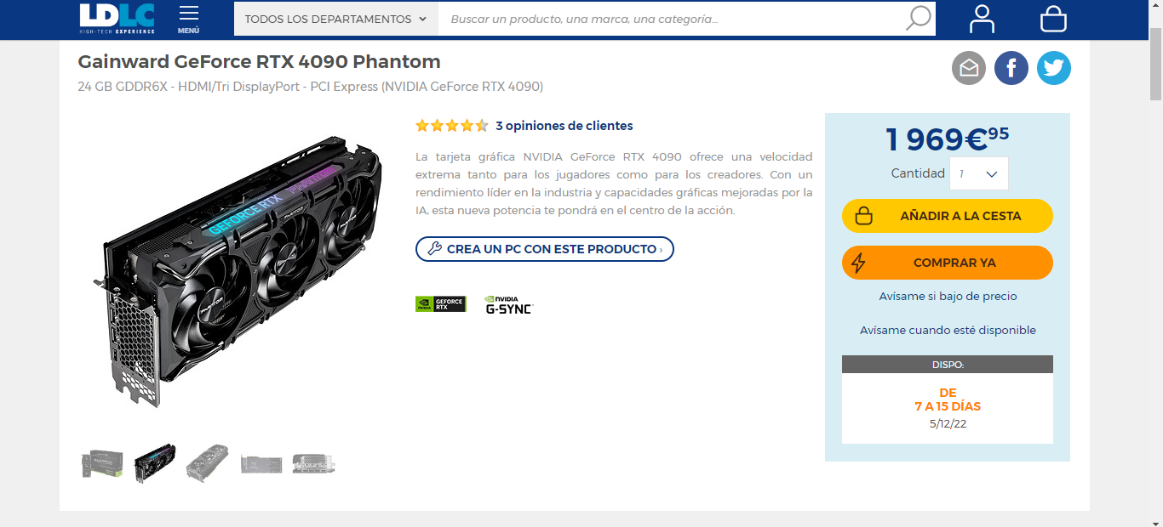Share product by email icon
This screenshot has height=527, width=1163.
969,68
